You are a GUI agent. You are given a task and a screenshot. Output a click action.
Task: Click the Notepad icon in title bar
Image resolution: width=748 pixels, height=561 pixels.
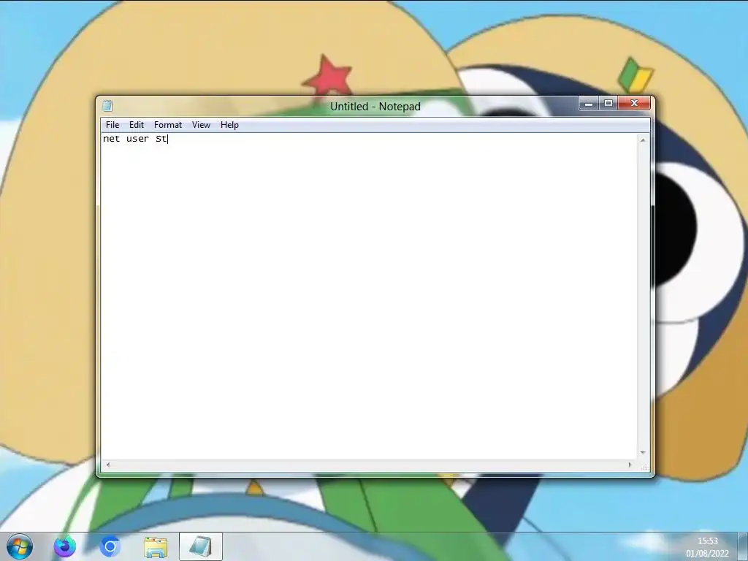click(107, 106)
